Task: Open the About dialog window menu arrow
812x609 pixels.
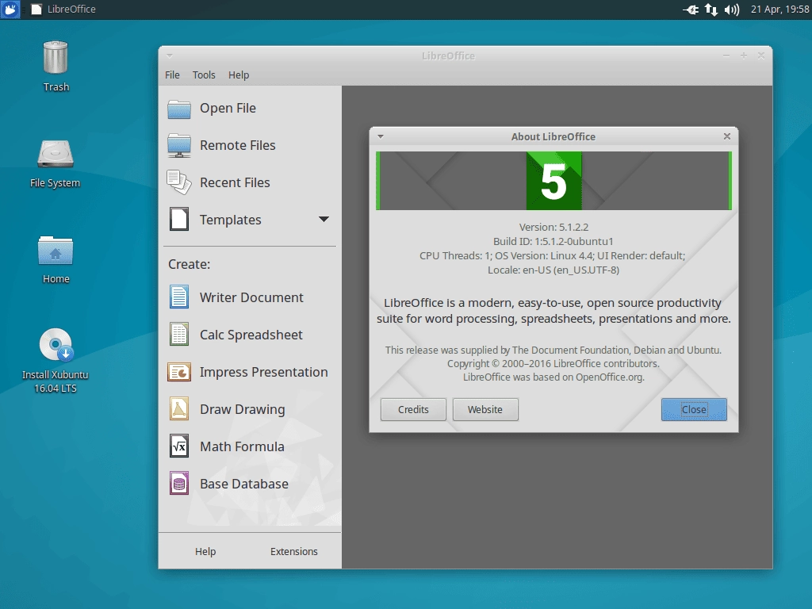Action: coord(381,136)
